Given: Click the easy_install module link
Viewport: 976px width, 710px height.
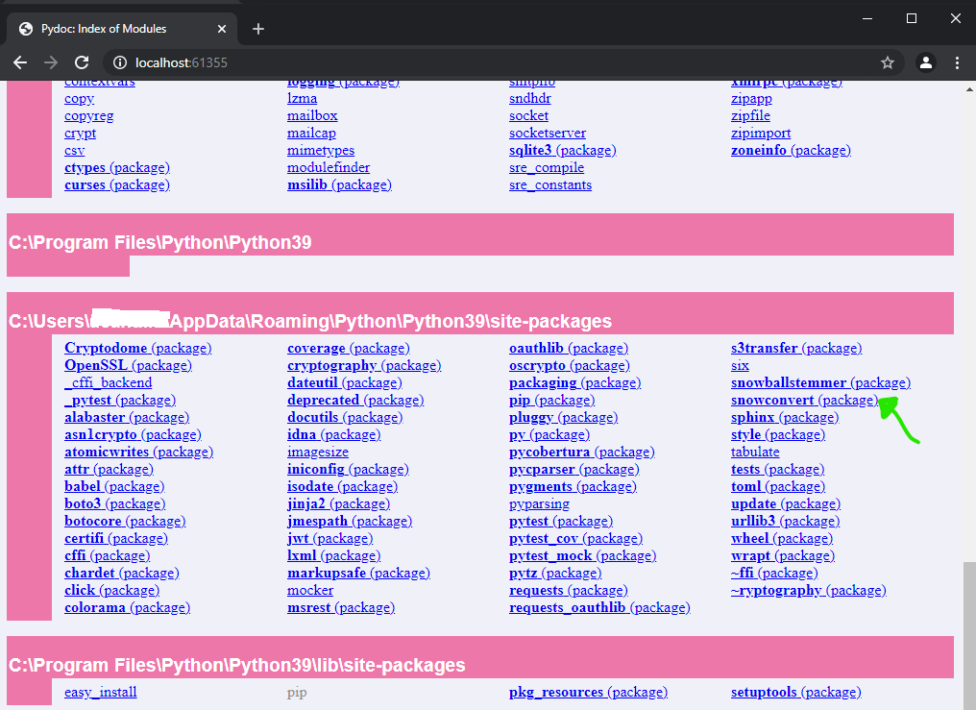Looking at the screenshot, I should point(100,692).
